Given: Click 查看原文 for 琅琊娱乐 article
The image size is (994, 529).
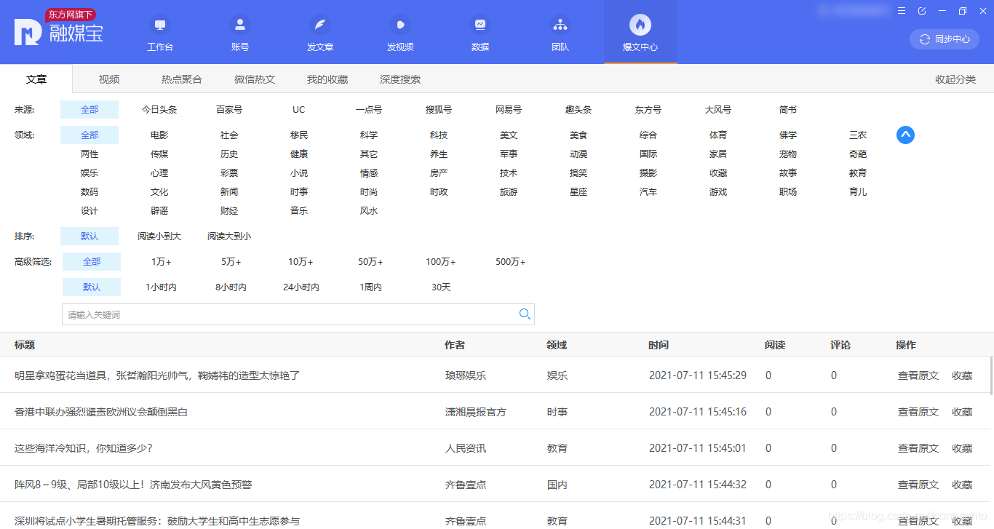Looking at the screenshot, I should coord(918,375).
